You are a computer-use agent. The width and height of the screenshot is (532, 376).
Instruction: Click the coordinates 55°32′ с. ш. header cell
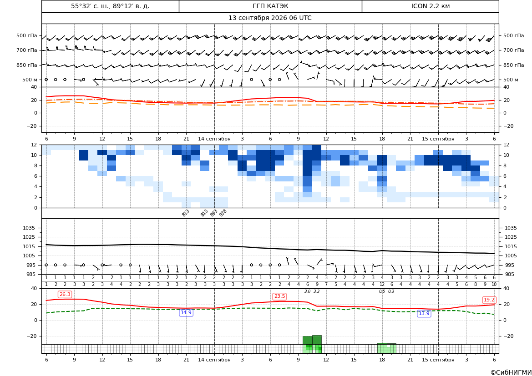pos(110,6)
